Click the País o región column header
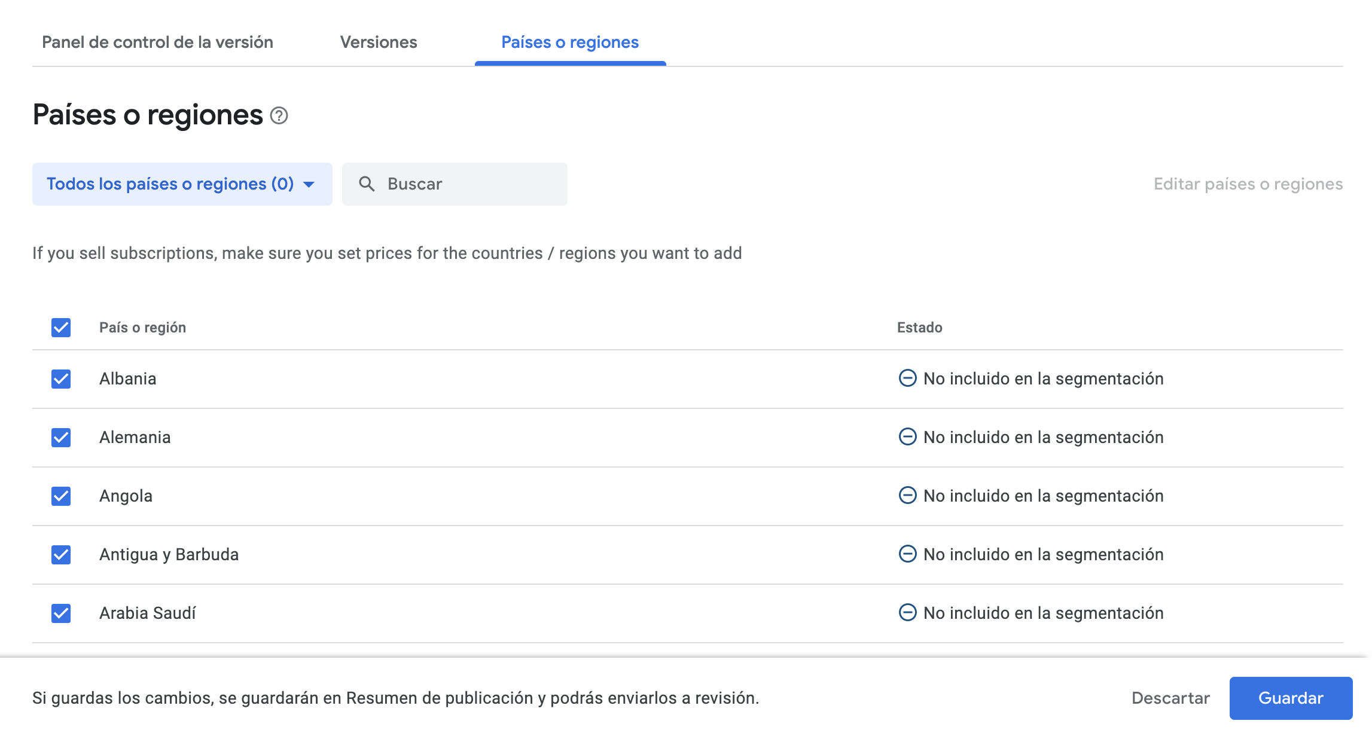The image size is (1372, 739). [x=142, y=328]
